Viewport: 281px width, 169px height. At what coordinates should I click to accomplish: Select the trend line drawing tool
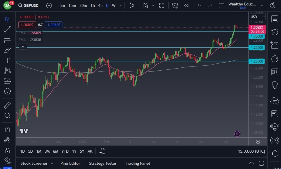pyautogui.click(x=7, y=29)
